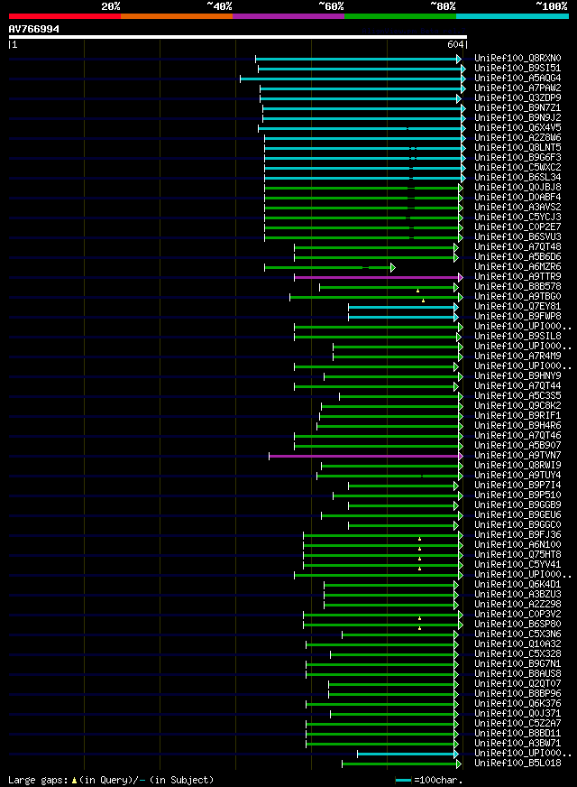Choose the UniRef100_A3AVS2 hit
This screenshot has width=577, height=787.
(x=517, y=208)
